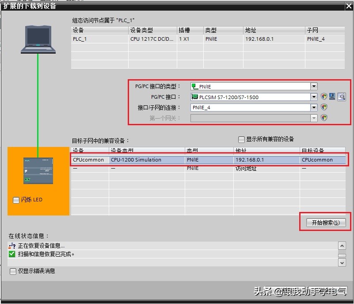This screenshot has width=354, height=304.
Task: Click the status list scrollbar down arrow
Action: pyautogui.click(x=343, y=263)
